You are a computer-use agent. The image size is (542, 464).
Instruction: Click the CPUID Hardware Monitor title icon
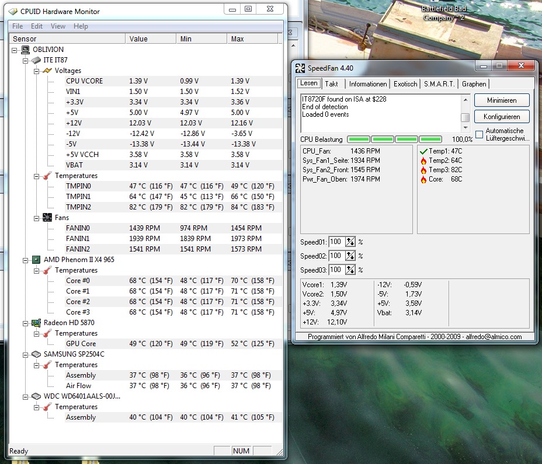(13, 12)
